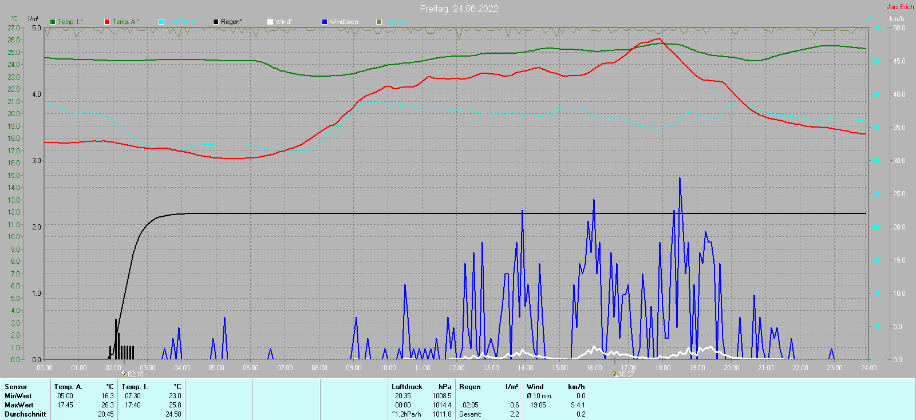Click the blue Windböen legend square
Image resolution: width=916 pixels, height=420 pixels.
click(x=325, y=22)
